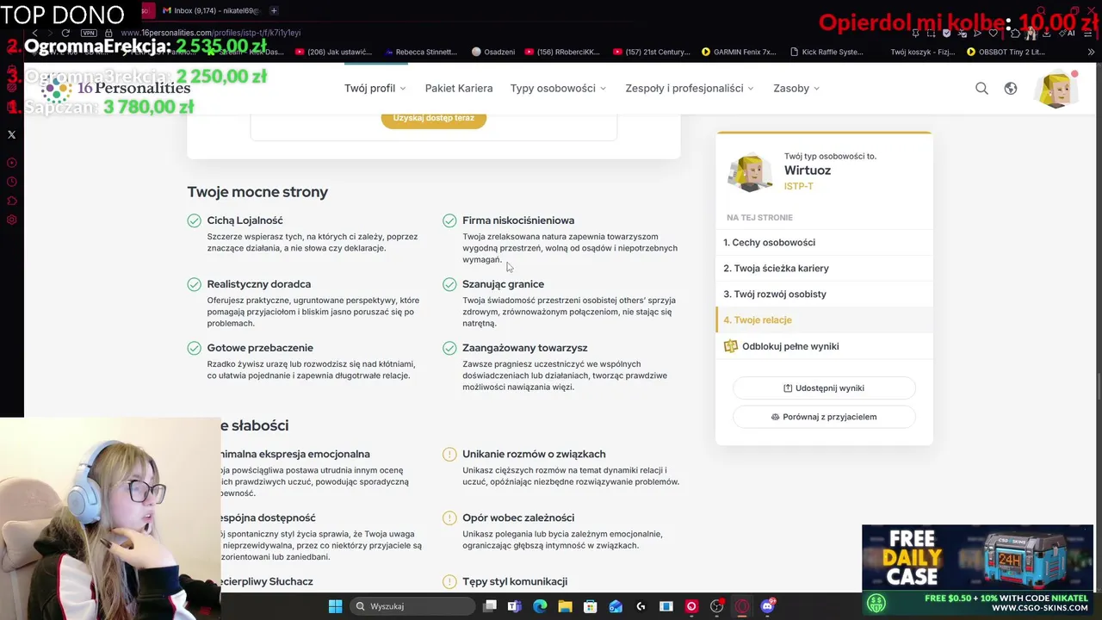Jump to section 1. Cechy osobowości
This screenshot has width=1102, height=620.
[824, 242]
